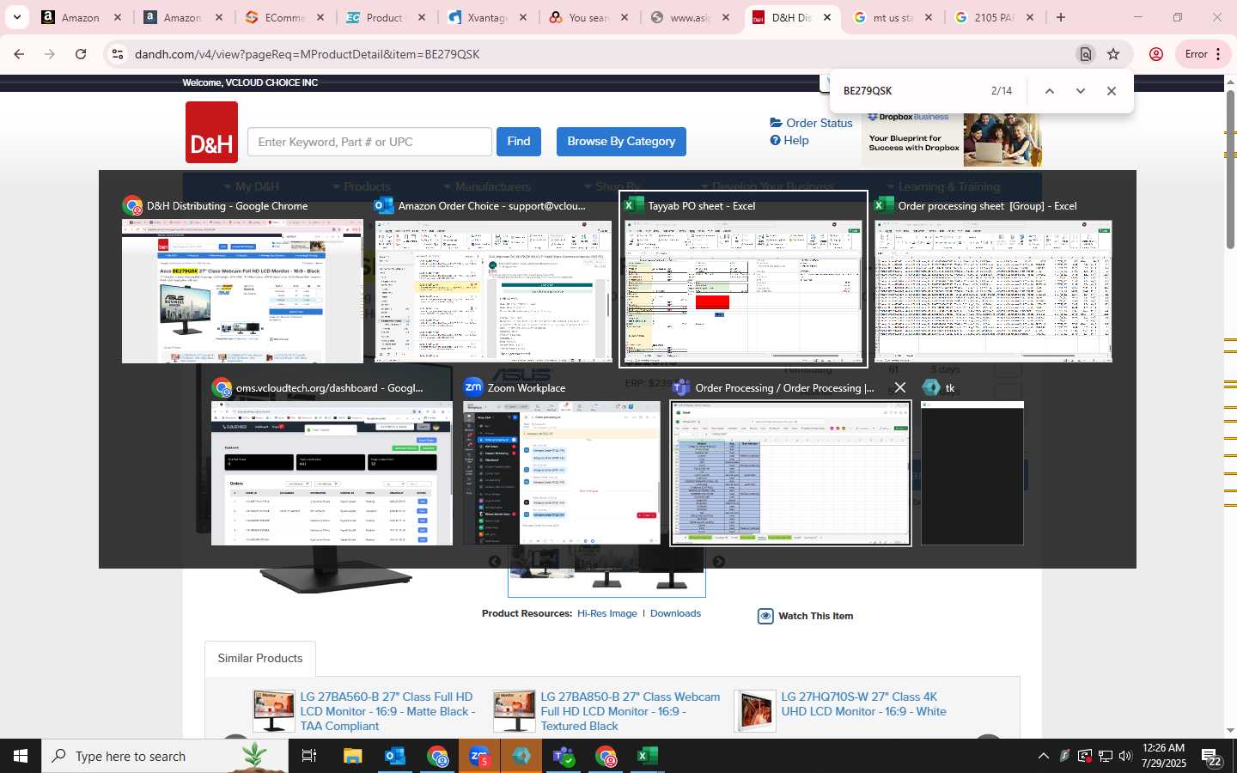The height and width of the screenshot is (773, 1237).
Task: Open the tab search dropdown arrow
Action: pos(17,17)
